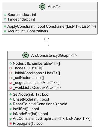The height and width of the screenshot is (128, 99).
Task: Click the _initialConditions field
Action: (36, 73)
